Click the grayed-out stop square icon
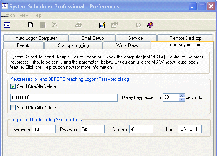This screenshot has height=156, width=217. pos(43,25)
